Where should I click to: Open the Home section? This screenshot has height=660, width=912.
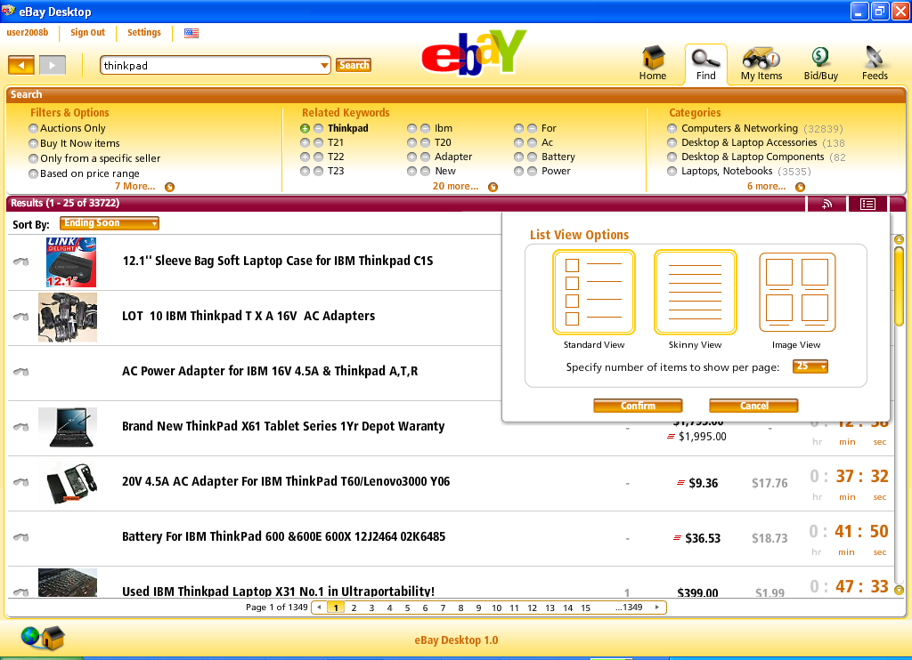tap(653, 63)
